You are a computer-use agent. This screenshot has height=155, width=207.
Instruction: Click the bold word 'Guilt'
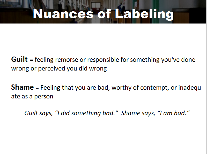[19, 59]
